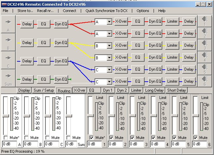This screenshot has width=214, height=155.
Task: Switch to the Dyn 1 tab
Action: [x=108, y=90]
